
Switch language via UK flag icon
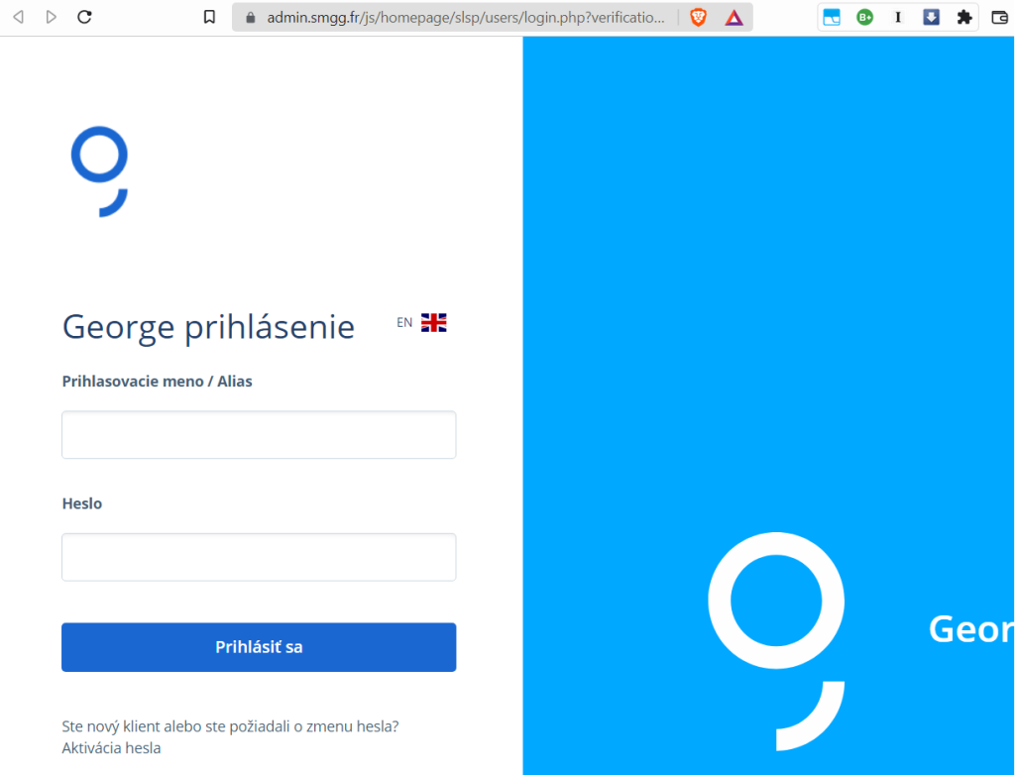434,322
